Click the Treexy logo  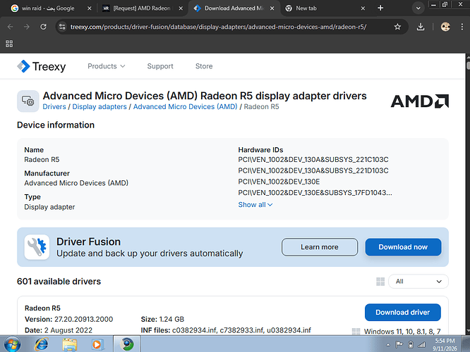point(42,66)
